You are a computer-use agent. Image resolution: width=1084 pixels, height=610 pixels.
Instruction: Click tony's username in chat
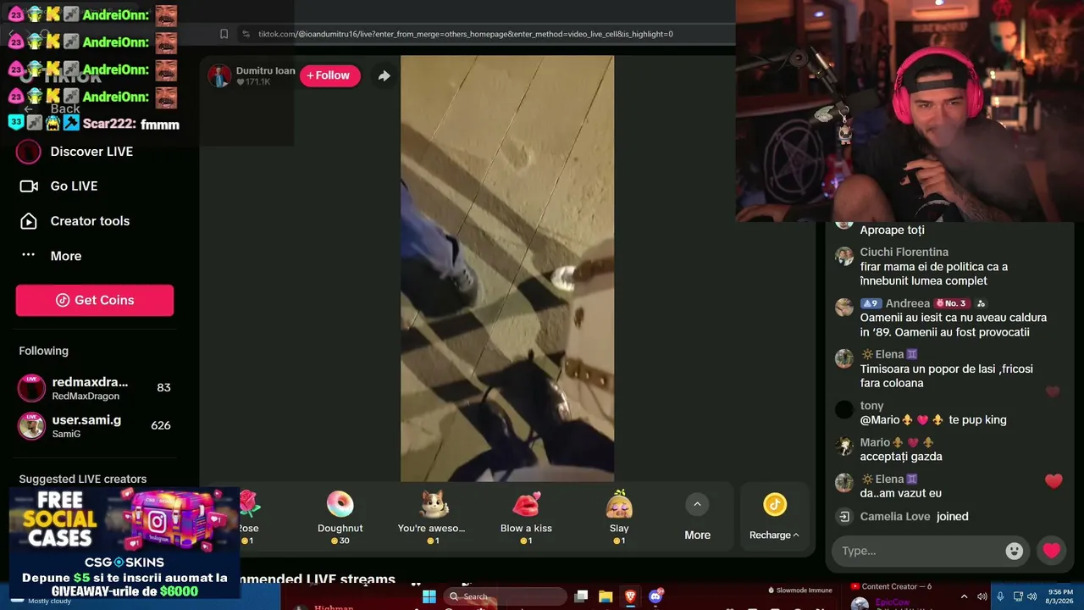tap(871, 406)
